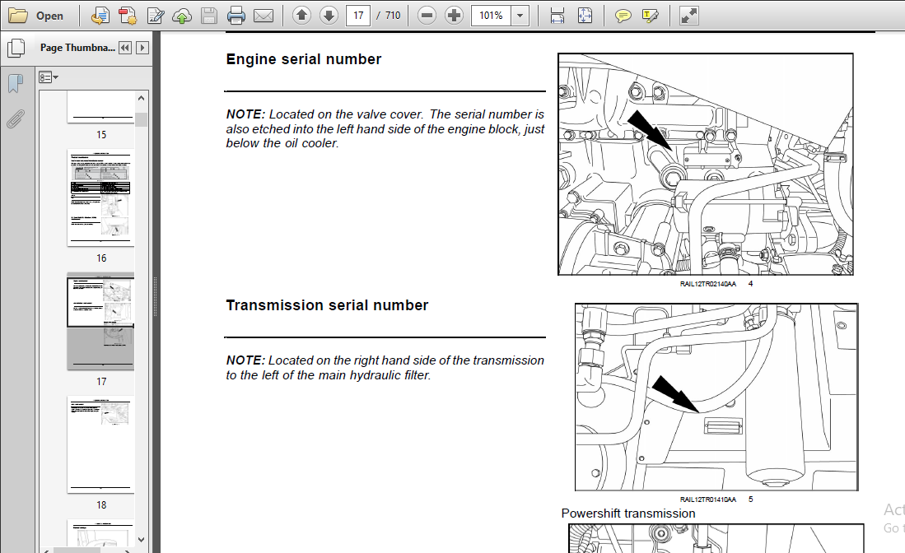Click the zoom percentage field 101%

(x=491, y=16)
